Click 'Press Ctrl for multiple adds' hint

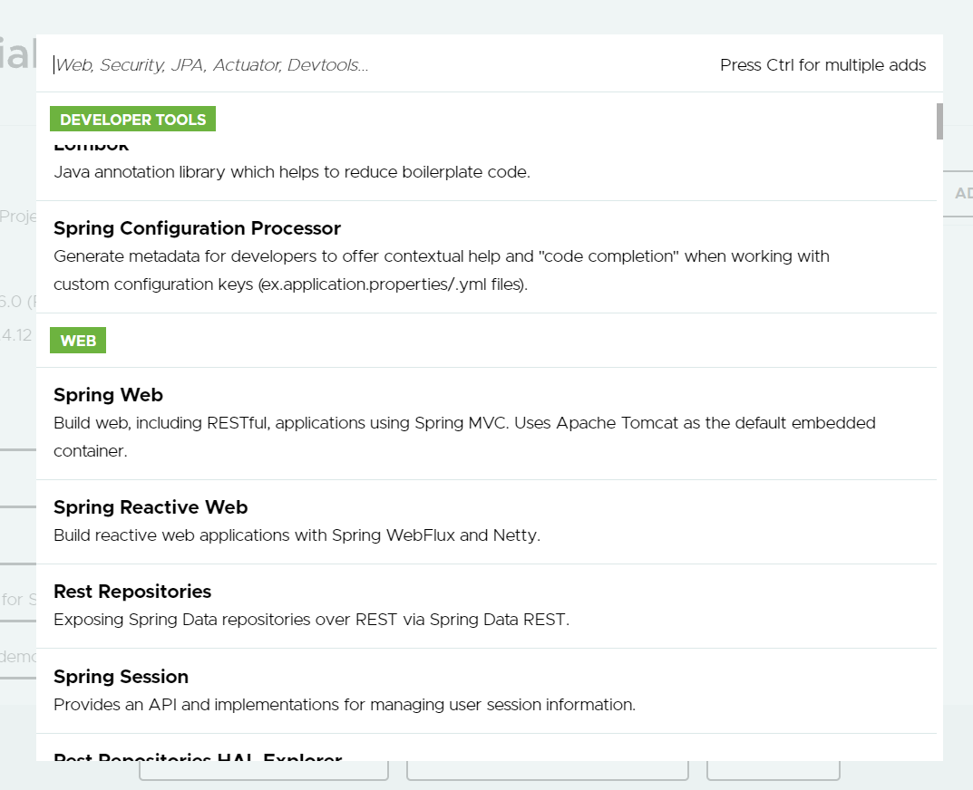pos(822,65)
